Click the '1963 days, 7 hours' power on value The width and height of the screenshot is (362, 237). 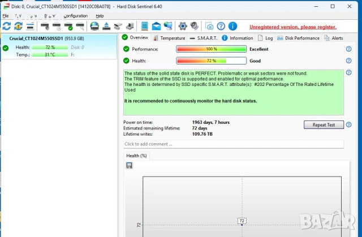click(211, 122)
